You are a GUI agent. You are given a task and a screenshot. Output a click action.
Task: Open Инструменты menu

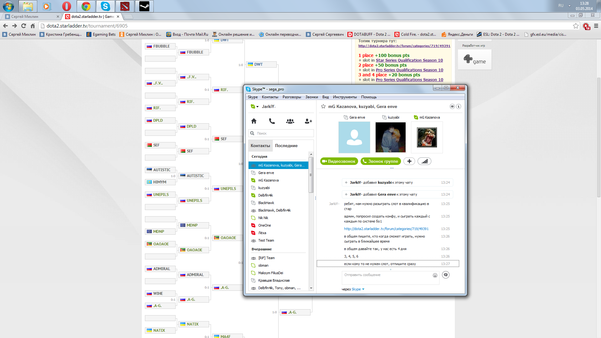pos(345,97)
